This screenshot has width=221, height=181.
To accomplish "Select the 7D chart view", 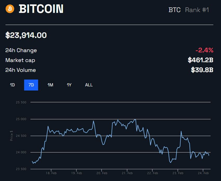I will click(x=31, y=85).
